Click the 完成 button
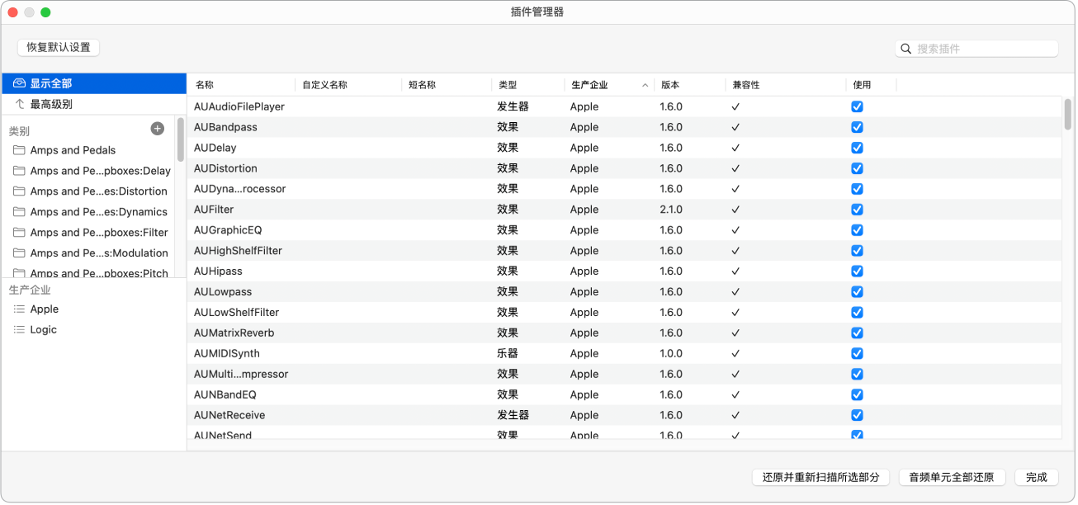The image size is (1078, 505). (1037, 477)
